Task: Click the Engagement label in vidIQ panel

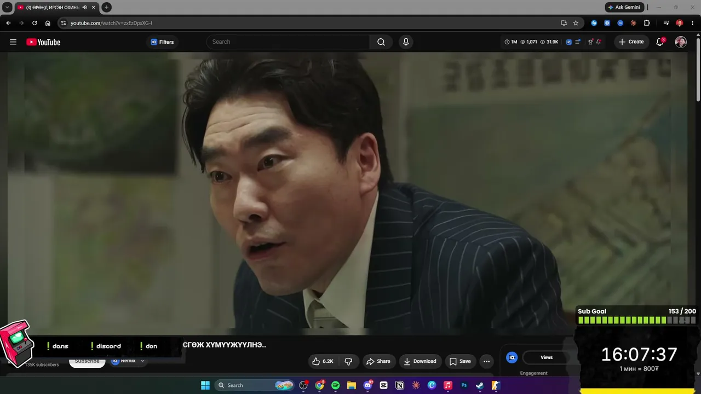Action: pos(534,373)
